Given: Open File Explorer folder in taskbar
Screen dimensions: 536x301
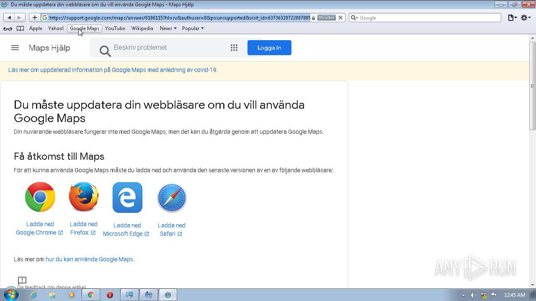Looking at the screenshot, I should pyautogui.click(x=52, y=295).
